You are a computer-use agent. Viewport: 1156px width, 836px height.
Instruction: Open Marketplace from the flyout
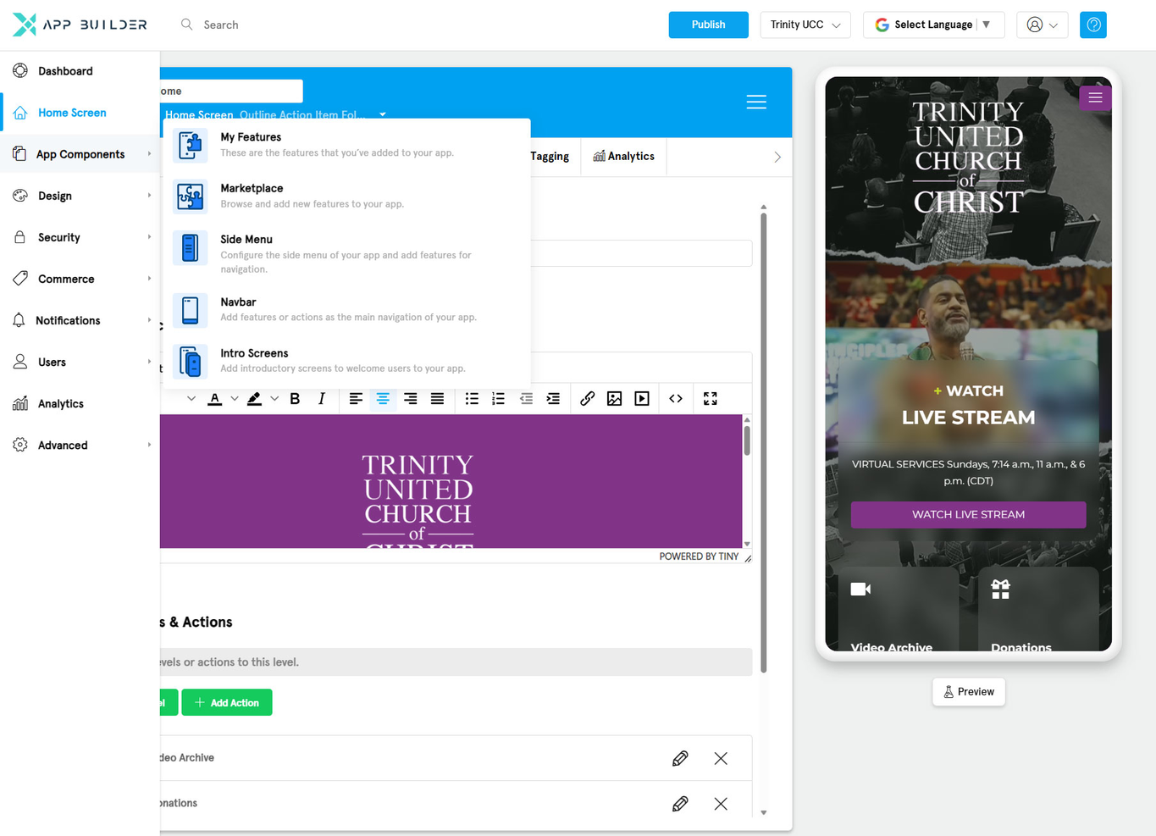(346, 196)
